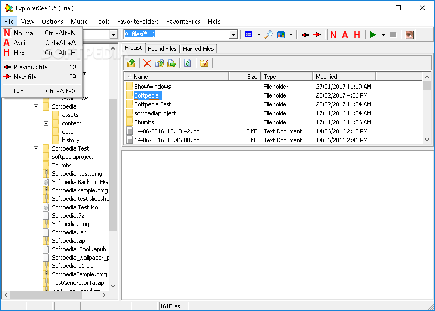Stop playback with the gray square button
The image size is (435, 311).
(393, 35)
